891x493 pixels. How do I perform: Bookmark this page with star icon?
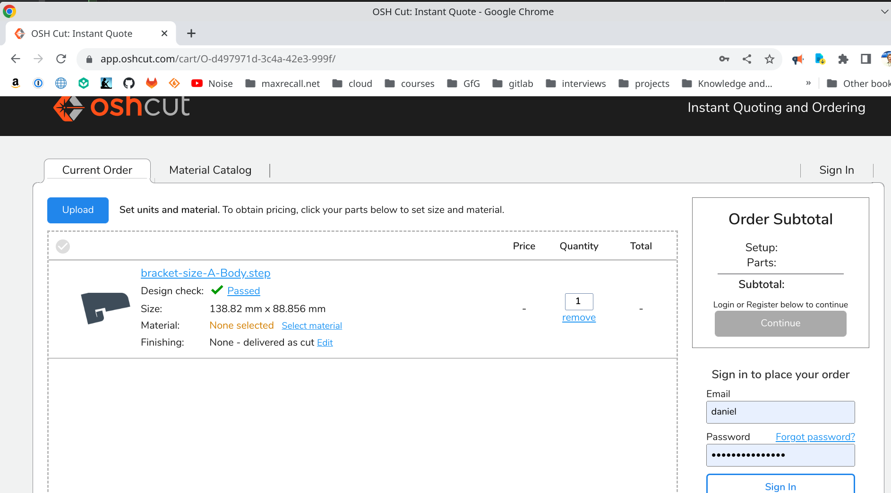pos(769,59)
